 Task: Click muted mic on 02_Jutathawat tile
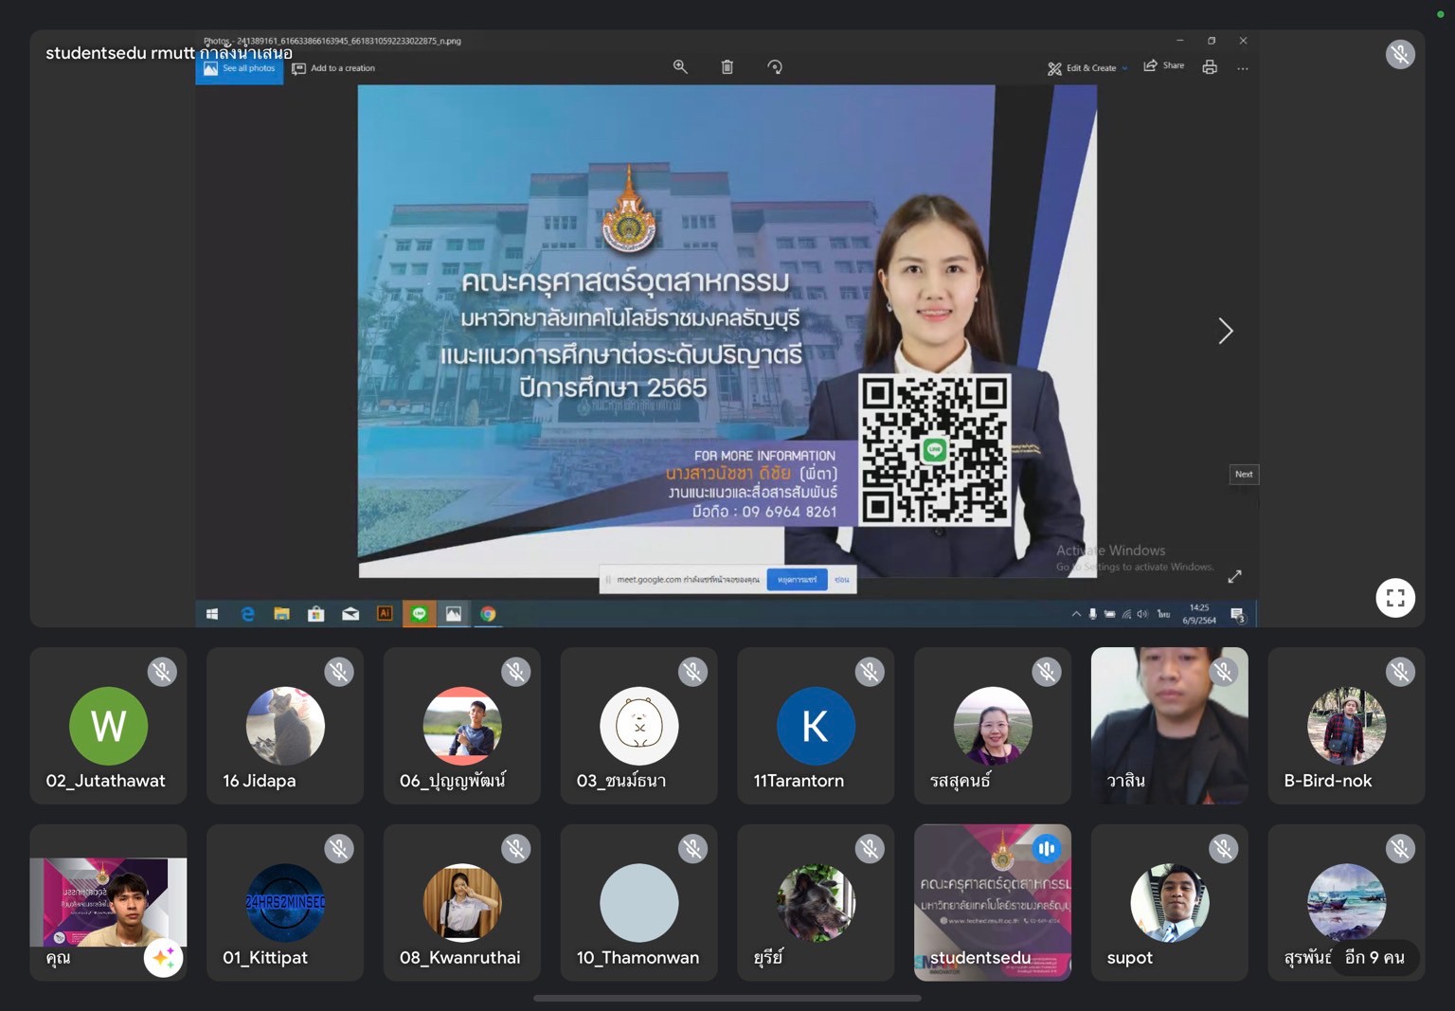tap(162, 672)
